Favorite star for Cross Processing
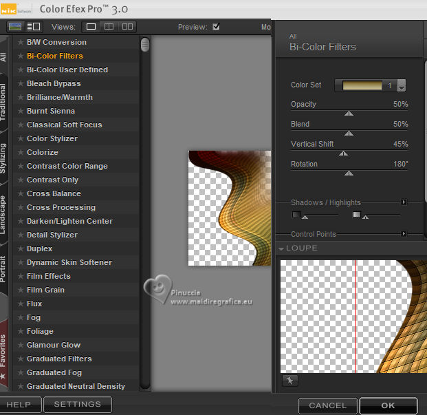Screen dimensions: 427x415 click(x=21, y=207)
